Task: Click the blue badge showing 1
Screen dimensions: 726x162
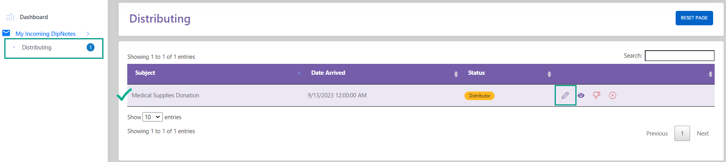Action: pyautogui.click(x=91, y=48)
